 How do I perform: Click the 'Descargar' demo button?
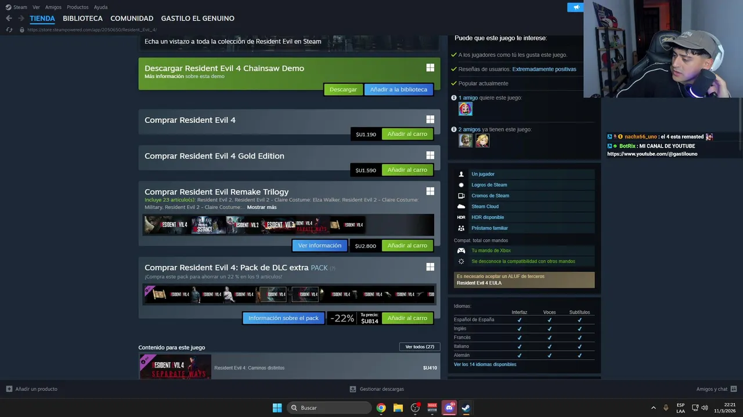click(x=343, y=89)
